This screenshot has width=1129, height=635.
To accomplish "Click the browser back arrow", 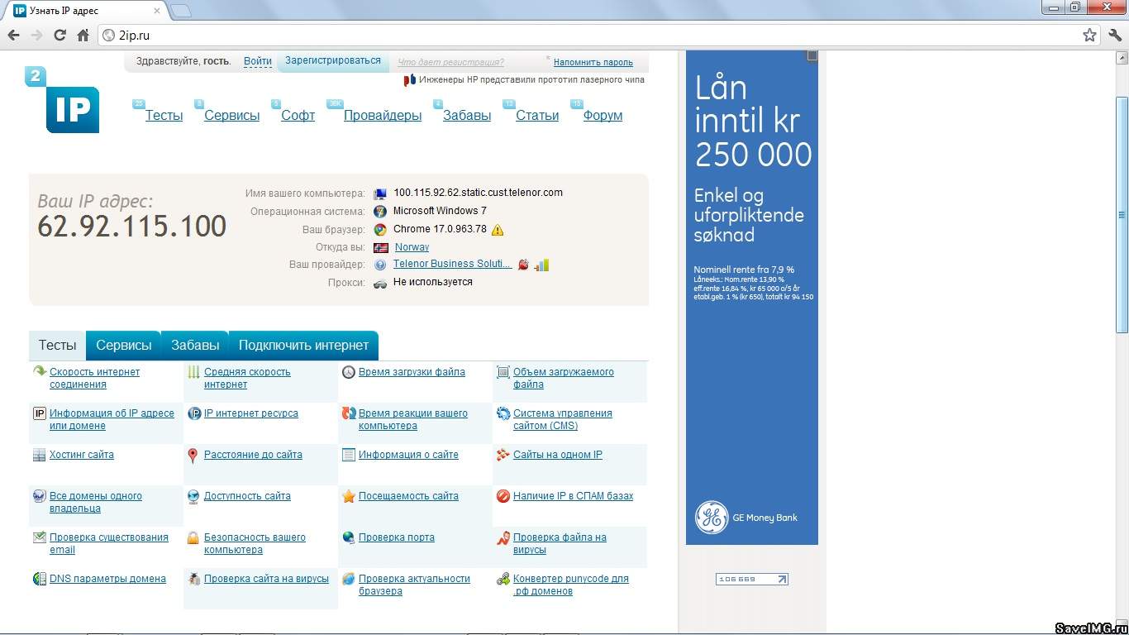I will pyautogui.click(x=13, y=36).
